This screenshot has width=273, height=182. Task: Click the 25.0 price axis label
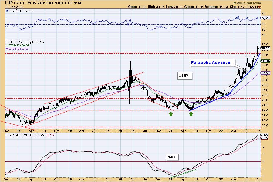(x=265, y=100)
